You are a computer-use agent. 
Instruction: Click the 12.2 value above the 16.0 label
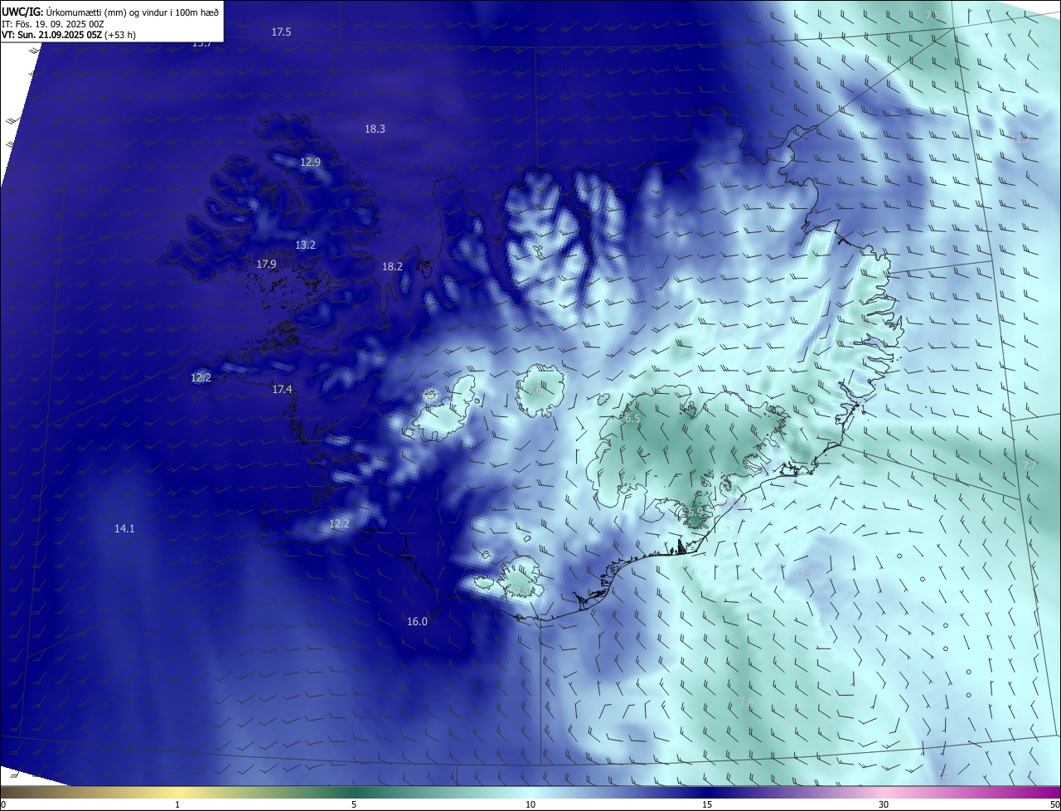339,523
